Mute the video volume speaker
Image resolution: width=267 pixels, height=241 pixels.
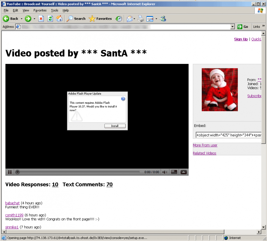coord(165,172)
